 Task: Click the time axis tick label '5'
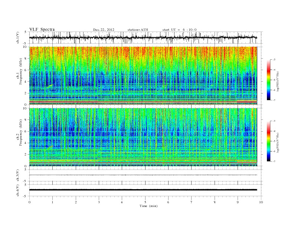click(145, 202)
